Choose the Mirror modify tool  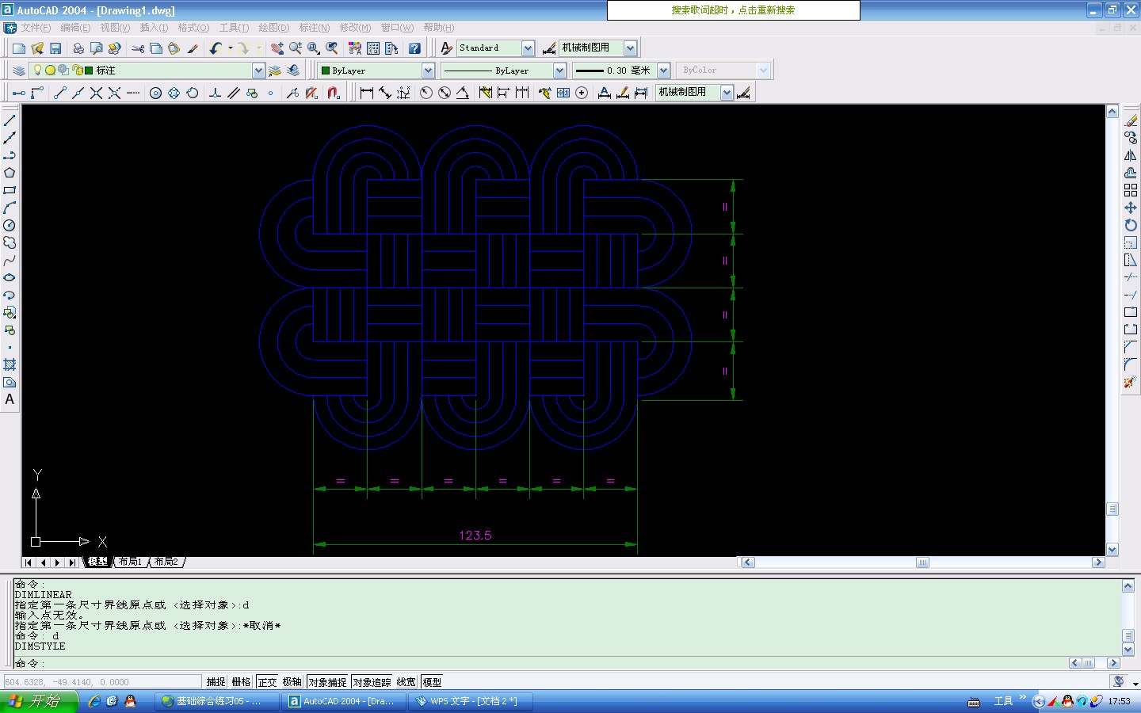[x=1131, y=155]
